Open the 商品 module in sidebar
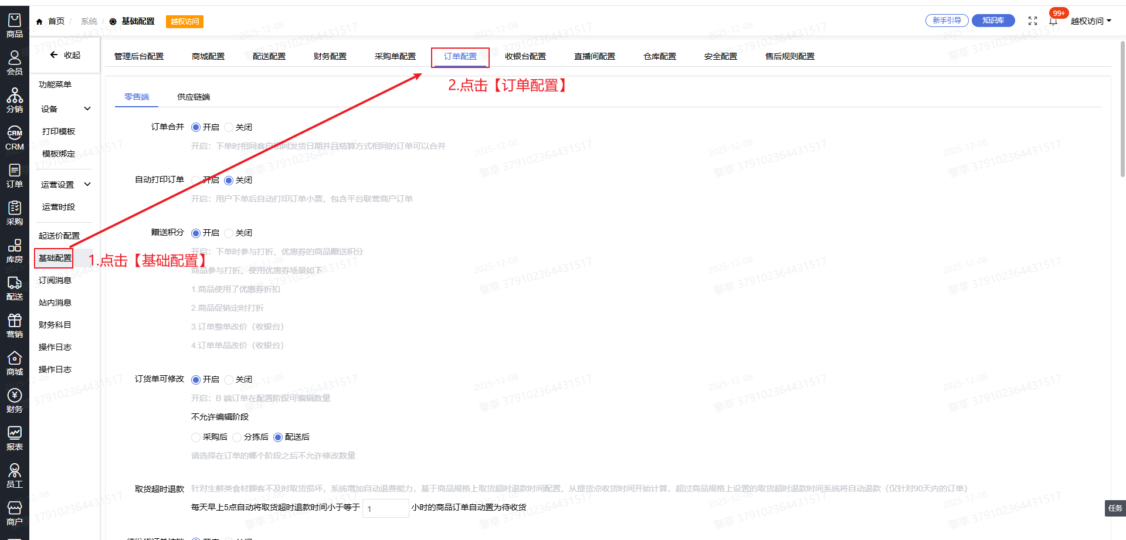 click(14, 26)
